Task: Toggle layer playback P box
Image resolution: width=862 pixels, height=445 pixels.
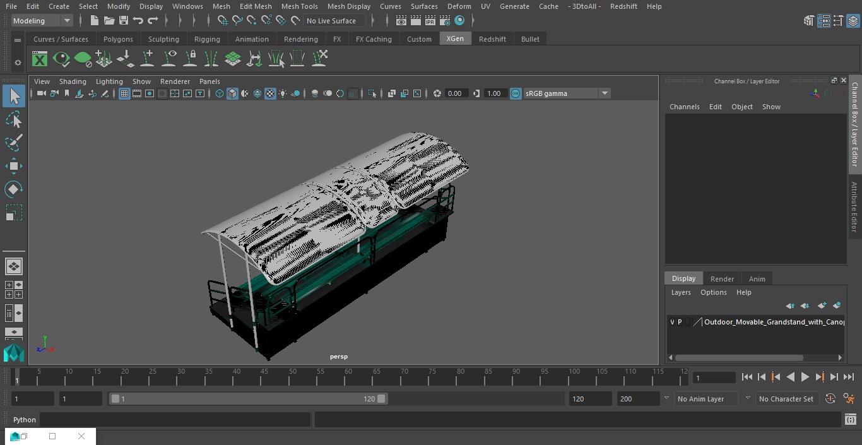Action: (x=680, y=322)
